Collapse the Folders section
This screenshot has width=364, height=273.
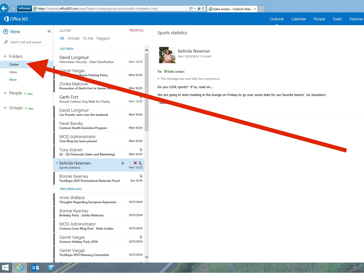(x=5, y=56)
